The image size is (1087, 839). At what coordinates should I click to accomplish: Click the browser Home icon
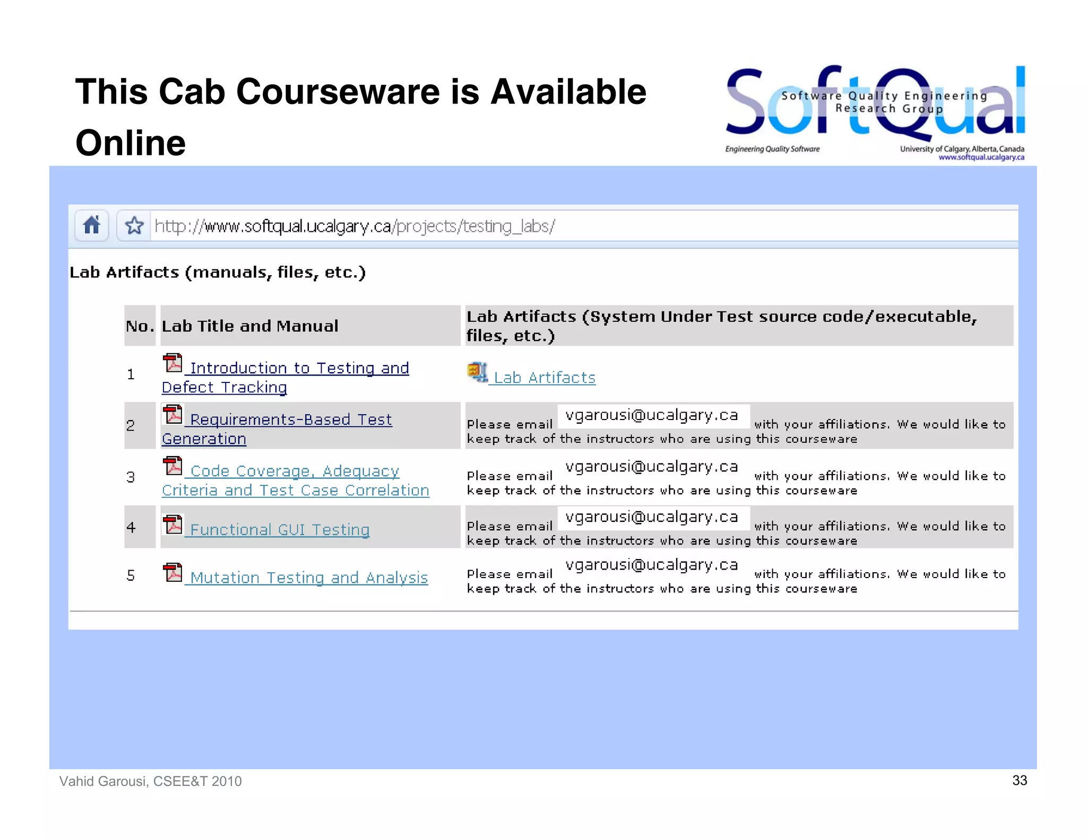[92, 225]
